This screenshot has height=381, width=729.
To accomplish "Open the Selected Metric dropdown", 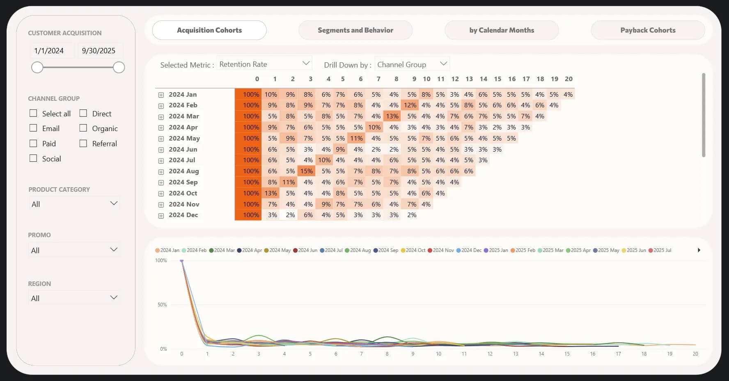I will 264,64.
